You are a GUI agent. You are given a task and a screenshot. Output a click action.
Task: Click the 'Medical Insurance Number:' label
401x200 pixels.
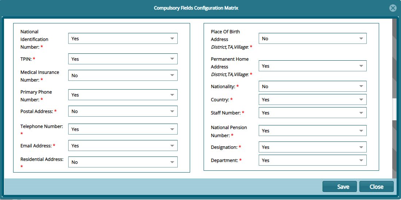(40, 76)
